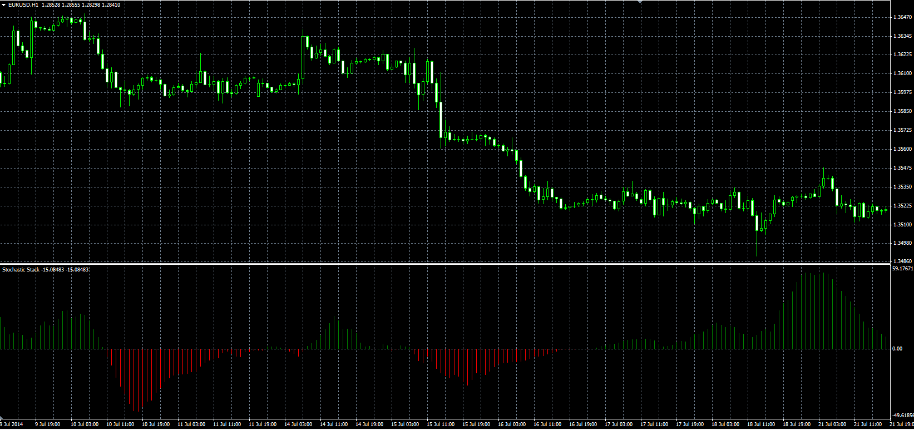This screenshot has height=430, width=914.
Task: Click price scale label 1.34980
Action: [x=902, y=243]
